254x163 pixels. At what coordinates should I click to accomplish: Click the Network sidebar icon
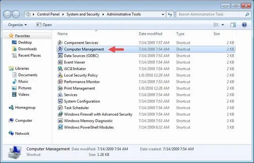coord(11,133)
